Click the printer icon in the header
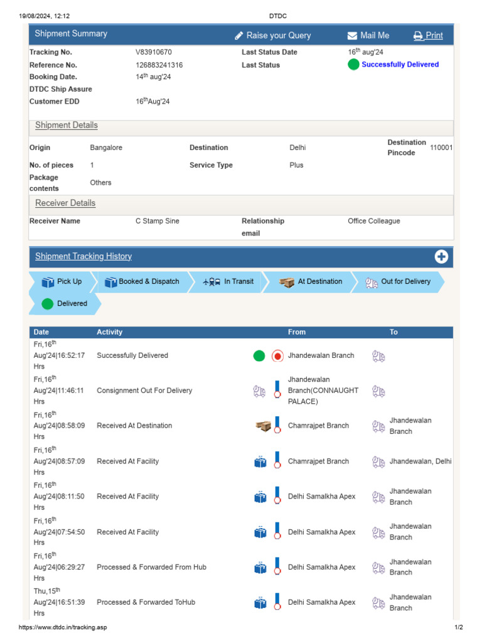Image resolution: width=482 pixels, height=643 pixels. [x=418, y=36]
